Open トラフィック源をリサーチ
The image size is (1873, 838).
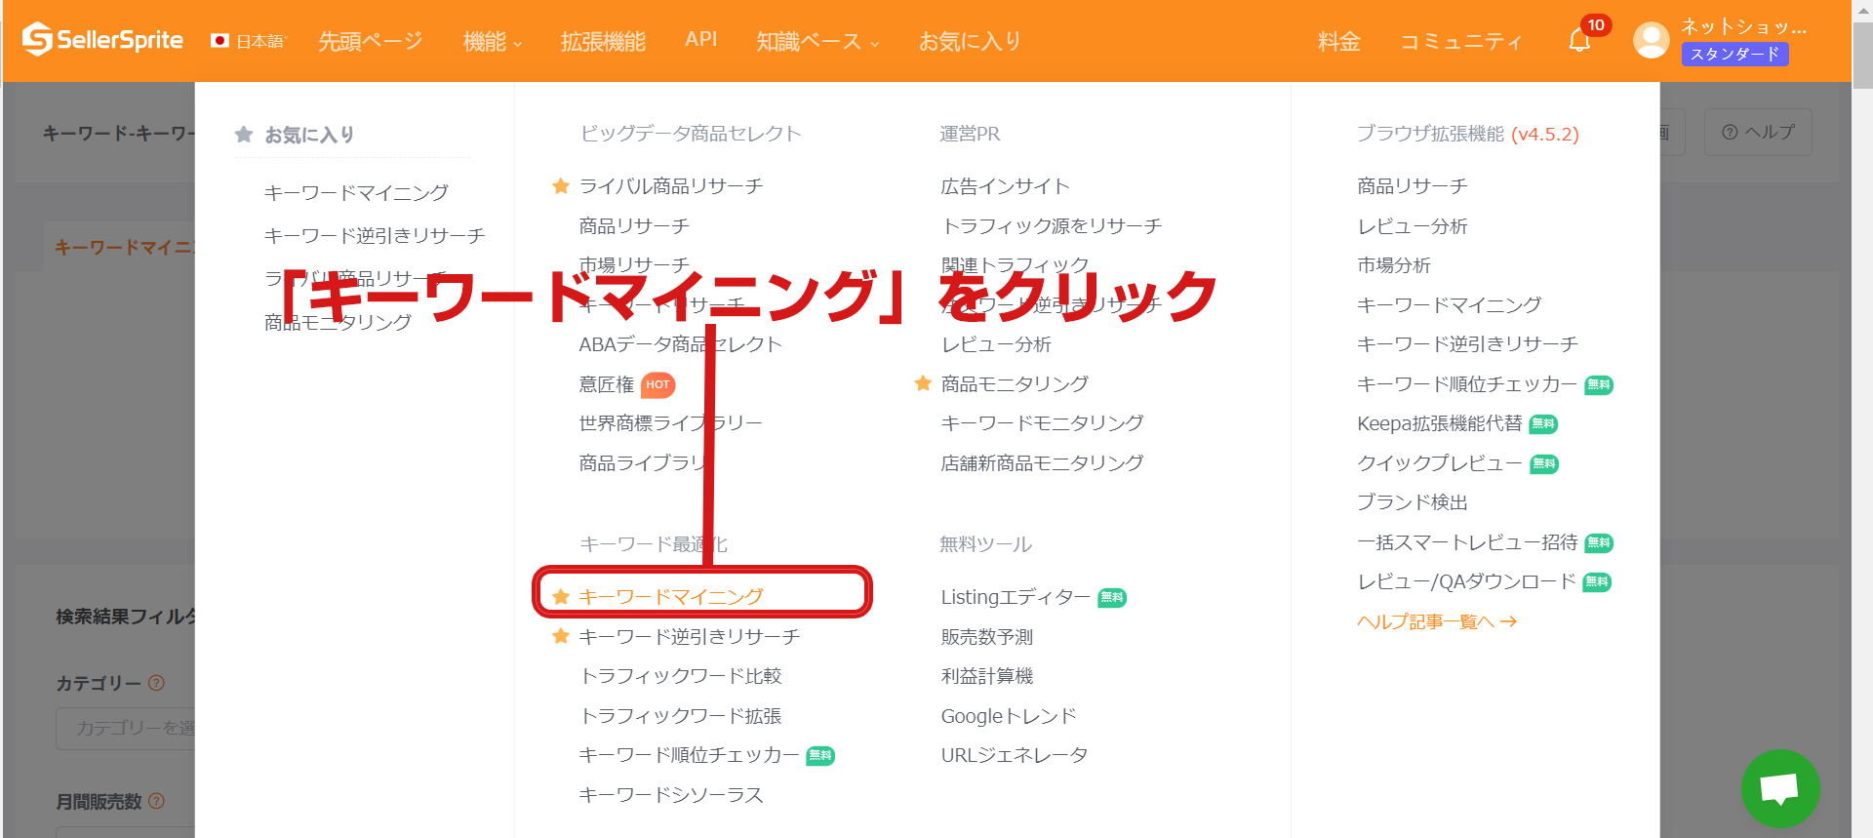coord(1052,225)
